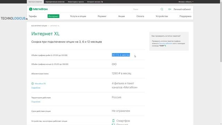
Task: Click the 'Россия' value
Action: (x=117, y=97)
